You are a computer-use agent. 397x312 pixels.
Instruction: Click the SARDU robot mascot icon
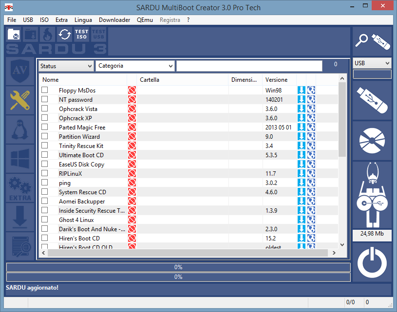tap(372, 195)
